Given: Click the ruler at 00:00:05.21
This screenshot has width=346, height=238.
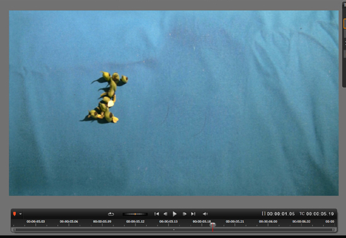Looking at the screenshot, I should pyautogui.click(x=235, y=222).
